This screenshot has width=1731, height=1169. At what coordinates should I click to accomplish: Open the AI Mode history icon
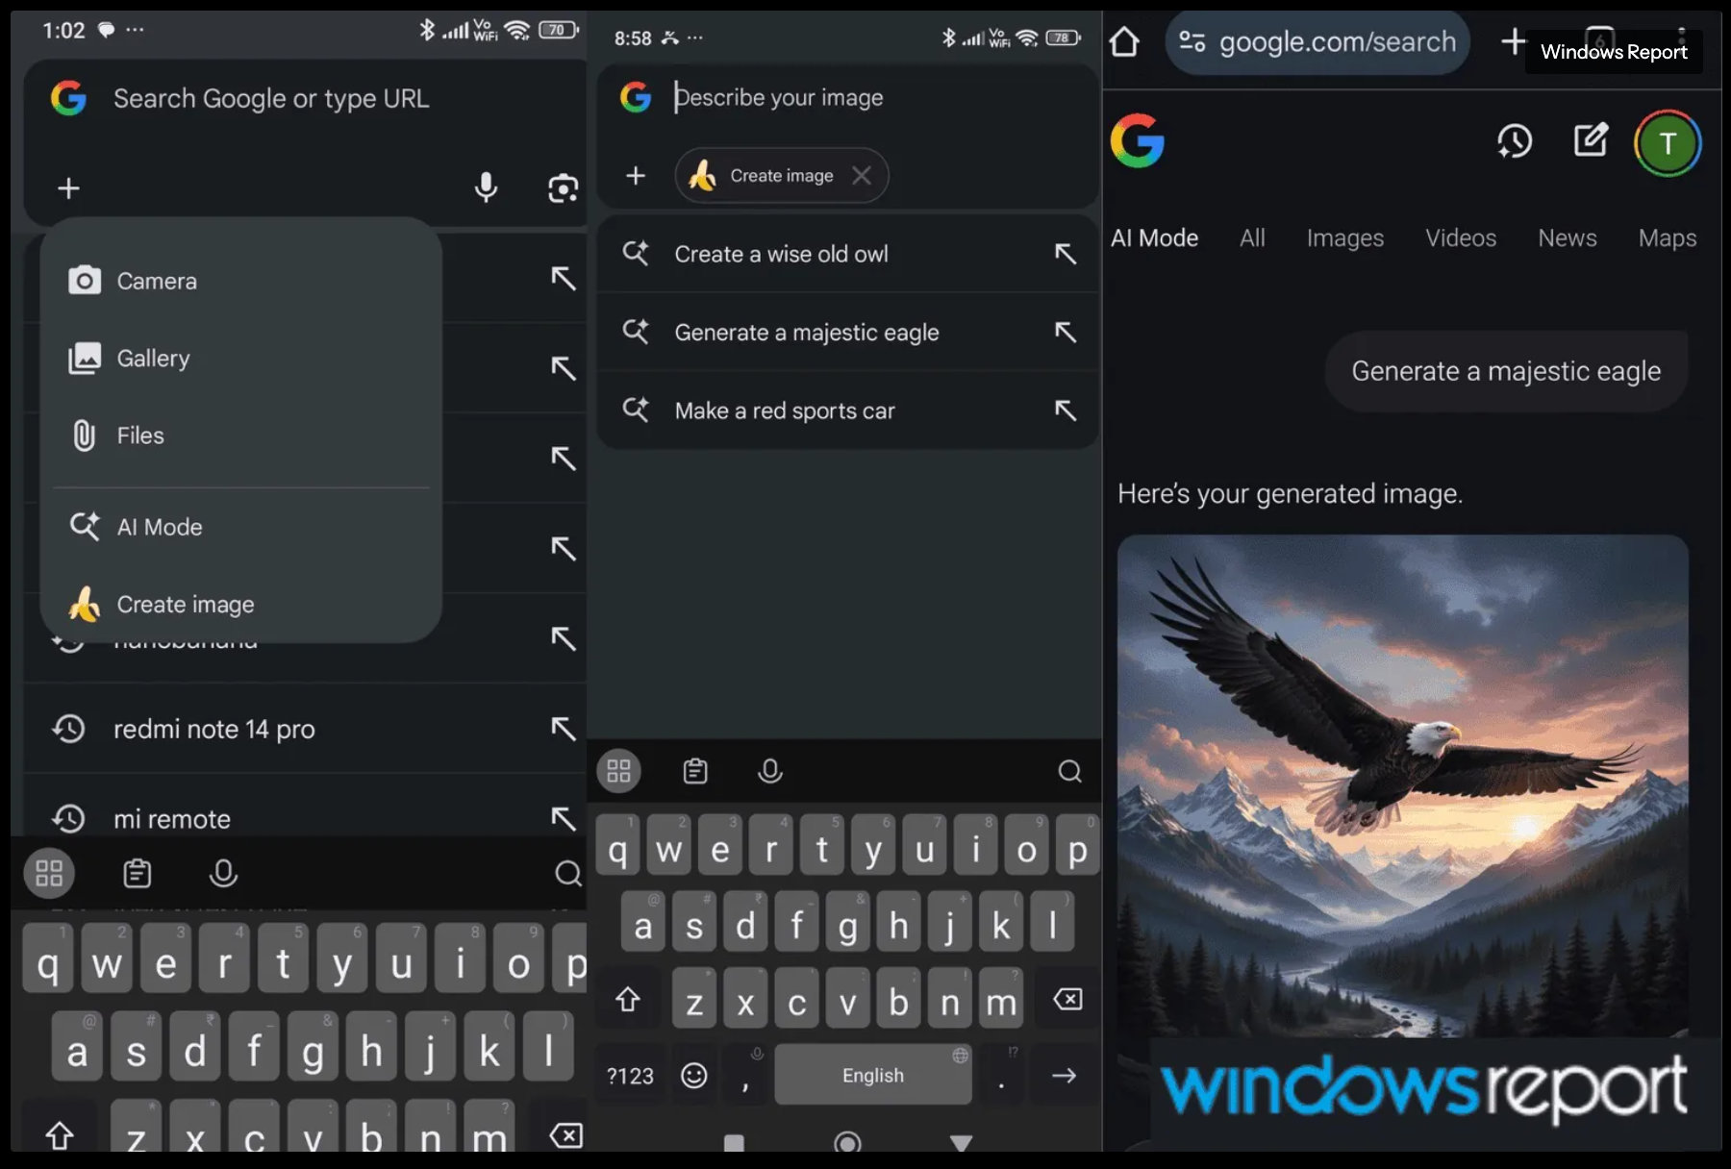1514,142
